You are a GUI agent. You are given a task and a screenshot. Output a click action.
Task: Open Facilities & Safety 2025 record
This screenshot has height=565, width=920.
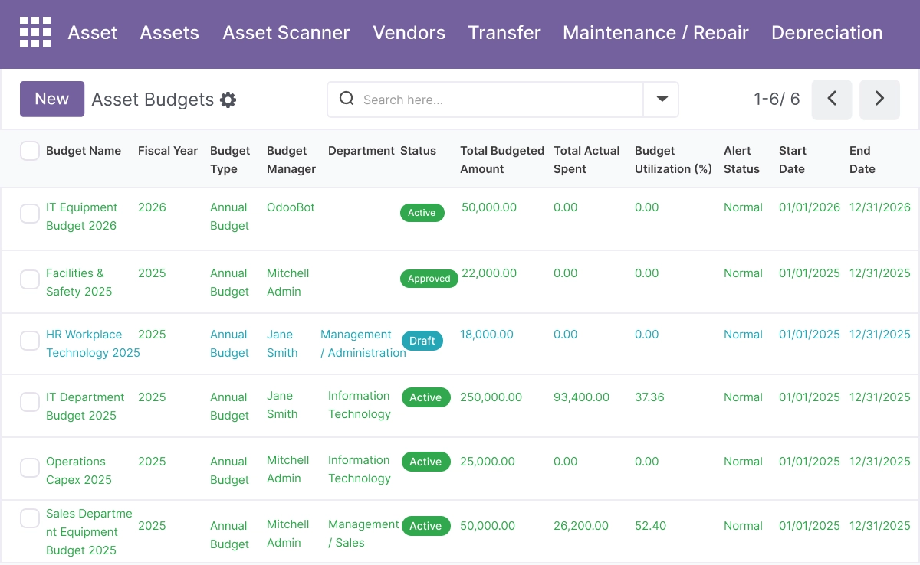(79, 282)
